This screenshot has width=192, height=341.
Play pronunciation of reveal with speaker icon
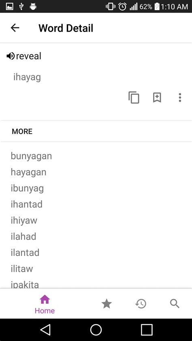[11, 56]
